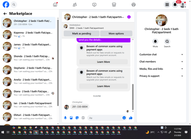
Task: Click Christopher's avatar beside phone number message
Action: pos(66,107)
